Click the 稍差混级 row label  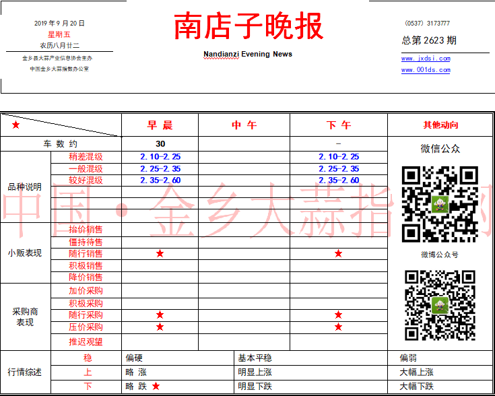(x=86, y=157)
